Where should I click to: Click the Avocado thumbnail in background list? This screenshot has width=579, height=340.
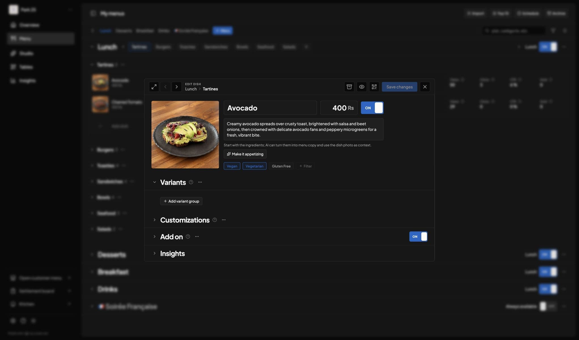click(x=100, y=82)
